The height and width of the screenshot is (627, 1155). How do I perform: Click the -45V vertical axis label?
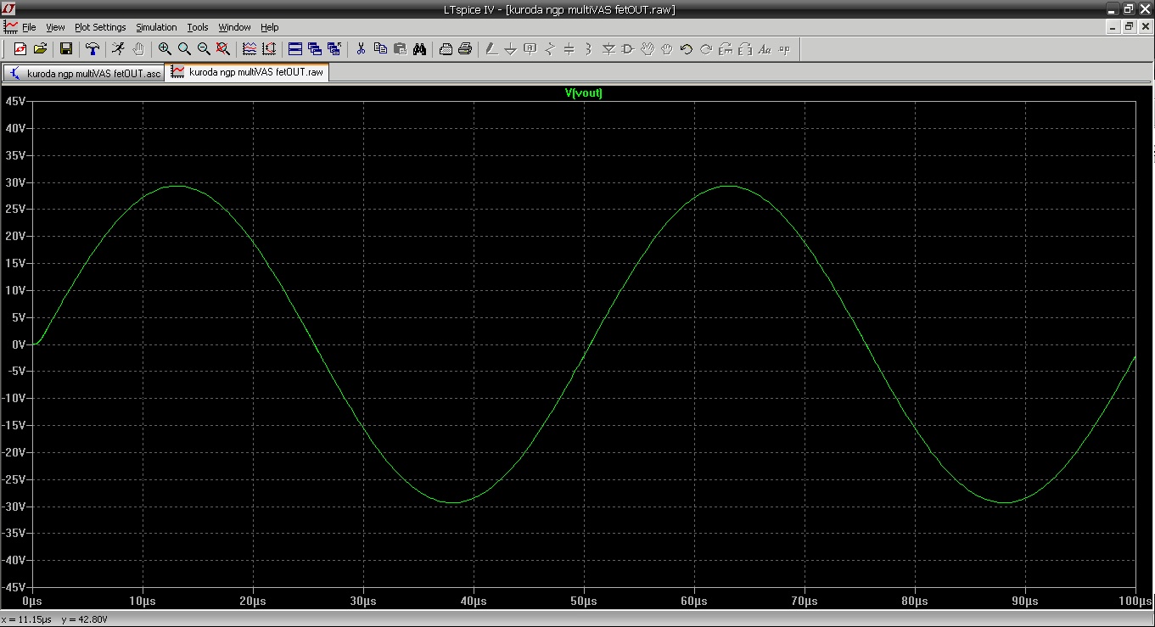pyautogui.click(x=14, y=587)
